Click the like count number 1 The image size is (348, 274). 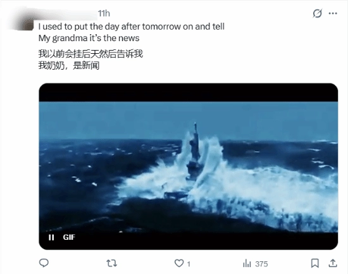(189, 264)
